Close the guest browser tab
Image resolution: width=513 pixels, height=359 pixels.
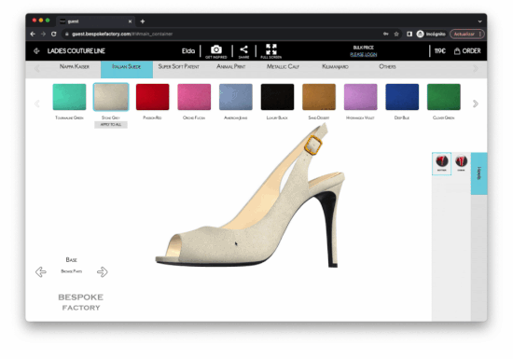click(130, 21)
